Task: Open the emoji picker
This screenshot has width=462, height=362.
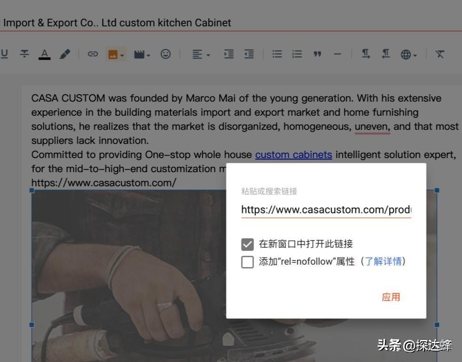Action: point(166,54)
